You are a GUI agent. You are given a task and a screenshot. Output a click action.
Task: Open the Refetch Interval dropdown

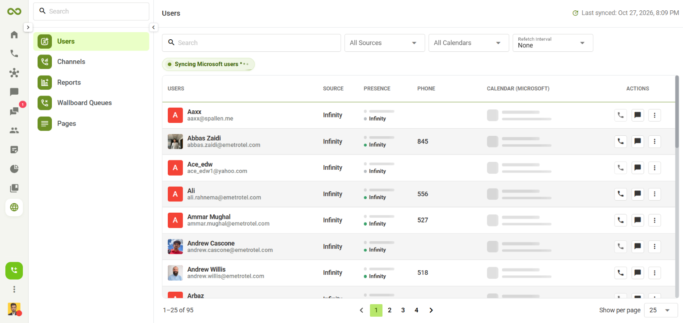tap(553, 43)
